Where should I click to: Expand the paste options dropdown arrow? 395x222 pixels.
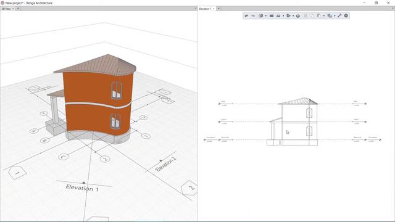(x=324, y=16)
